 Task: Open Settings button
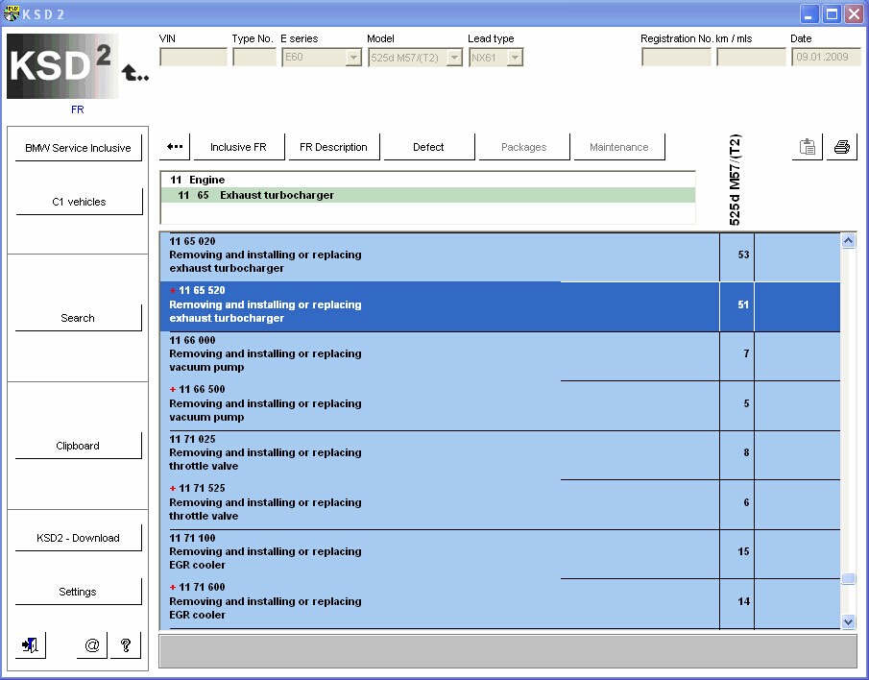(x=78, y=592)
